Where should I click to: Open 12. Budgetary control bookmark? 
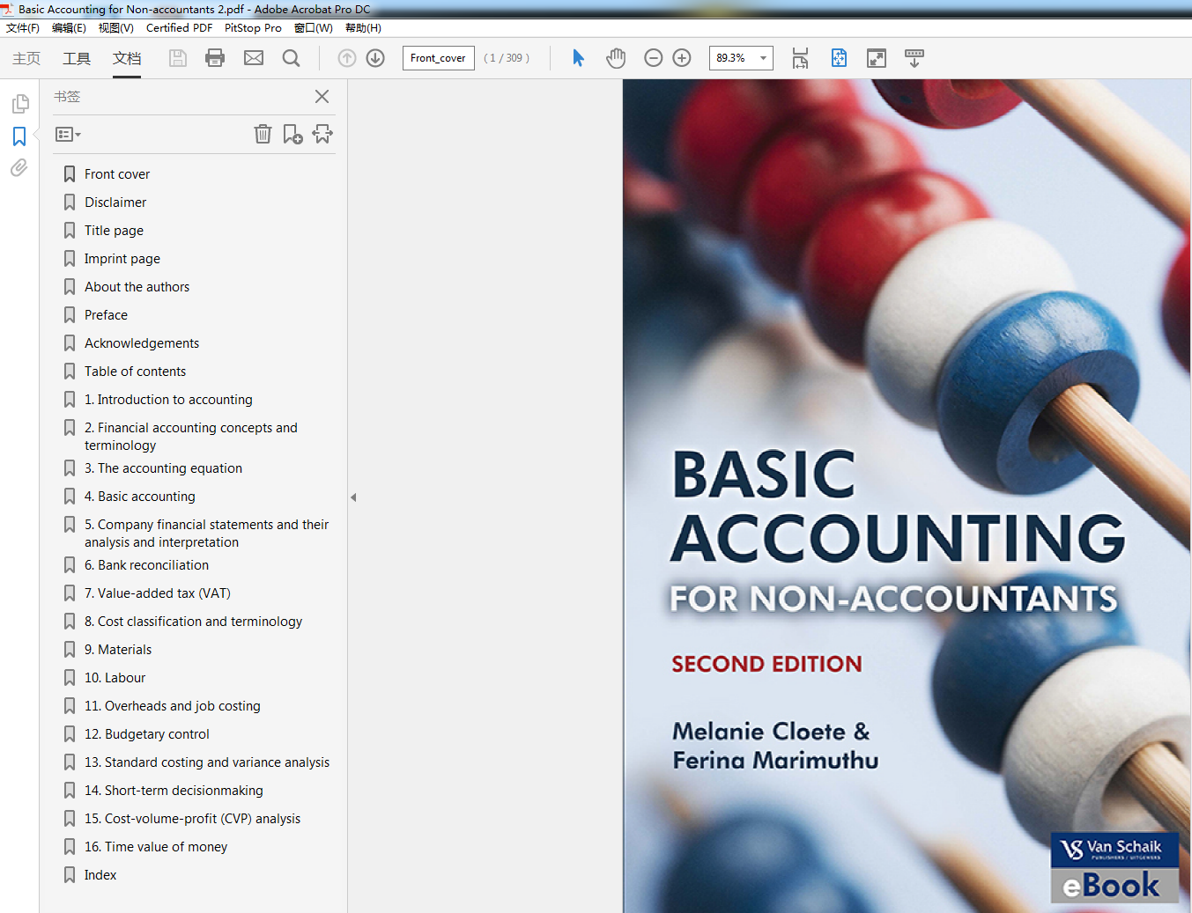[x=147, y=734]
